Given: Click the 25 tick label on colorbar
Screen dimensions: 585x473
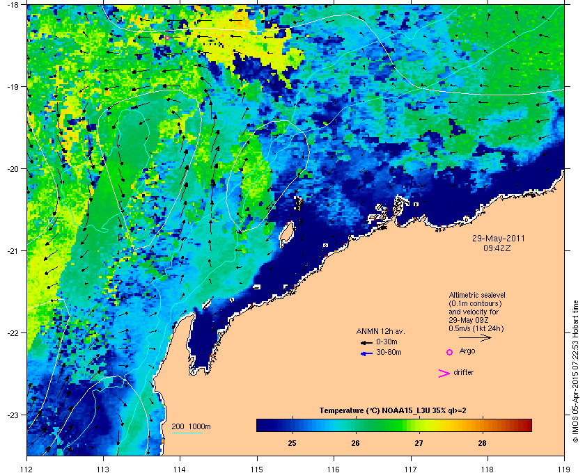Looking at the screenshot, I should (292, 443).
